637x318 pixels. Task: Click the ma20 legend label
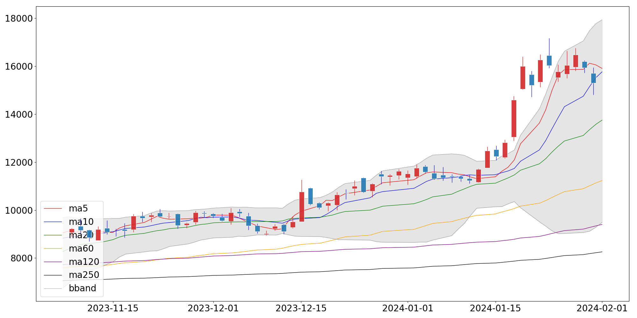[81, 235]
